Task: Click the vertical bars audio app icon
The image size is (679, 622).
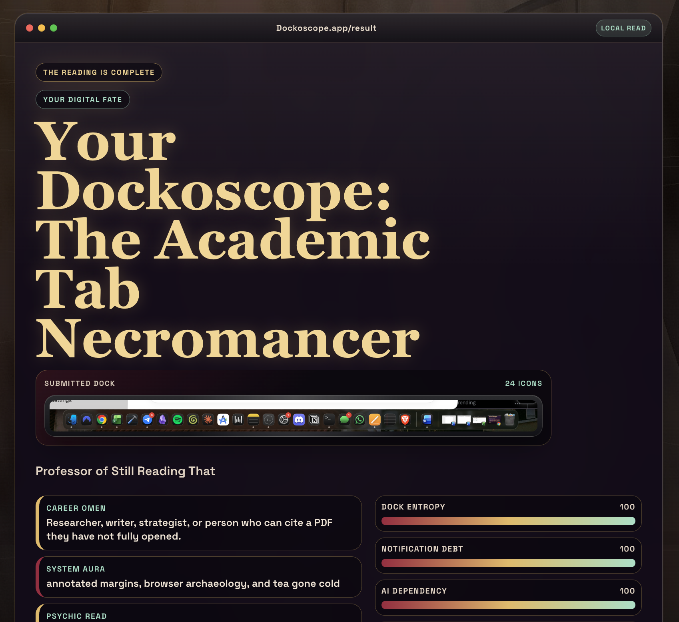Action: (238, 419)
